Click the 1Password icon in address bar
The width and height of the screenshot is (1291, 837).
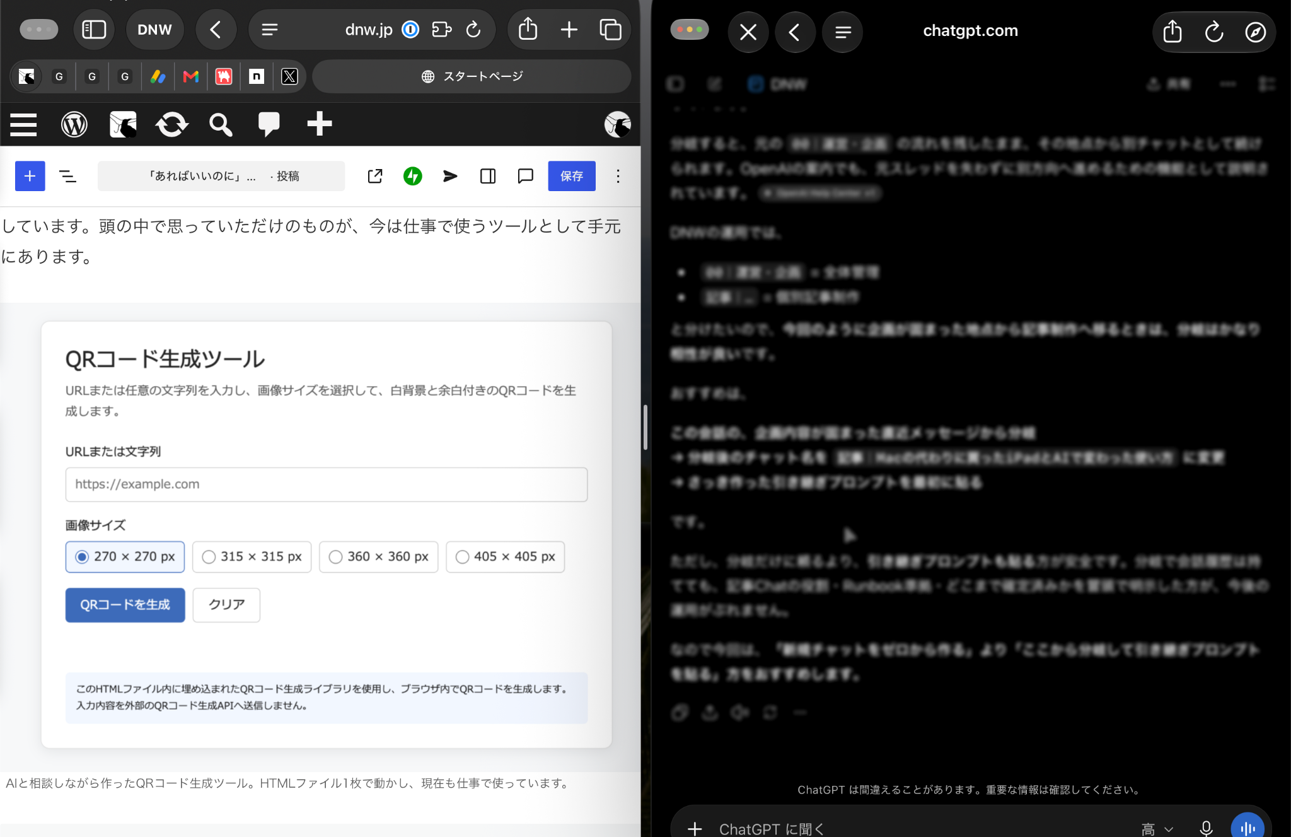pyautogui.click(x=410, y=30)
